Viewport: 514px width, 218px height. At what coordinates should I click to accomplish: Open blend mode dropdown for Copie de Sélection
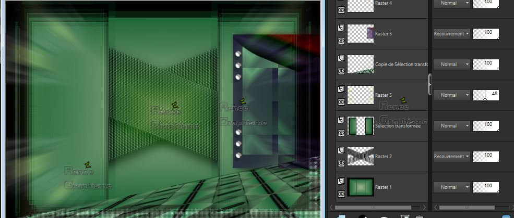(452, 65)
